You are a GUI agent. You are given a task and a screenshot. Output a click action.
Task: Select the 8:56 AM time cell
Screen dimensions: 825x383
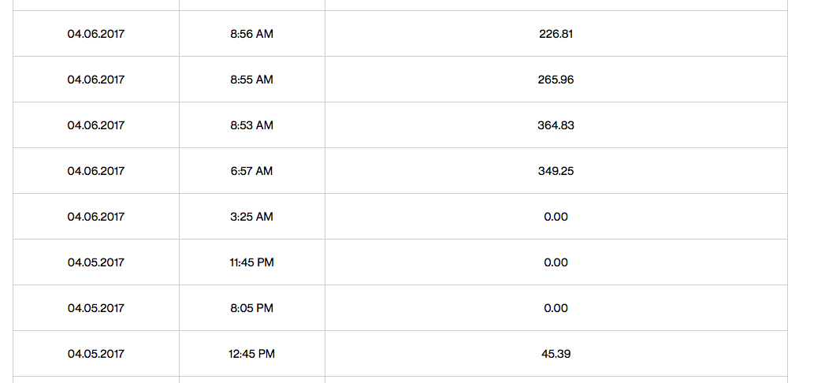click(251, 34)
